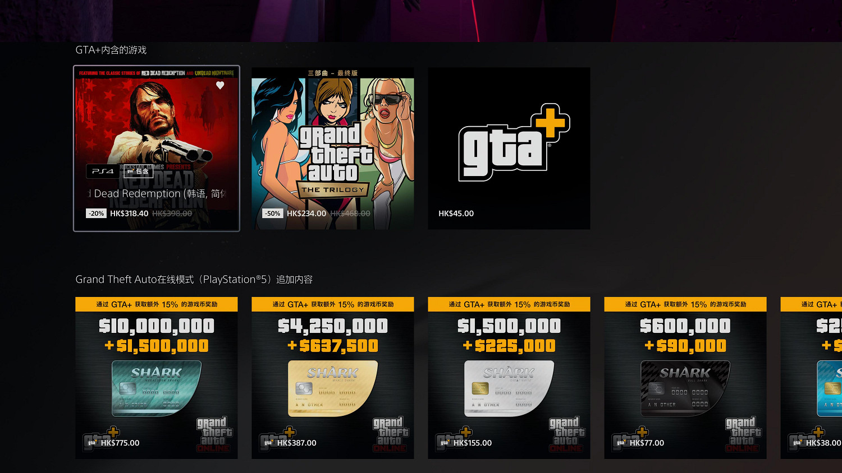
Task: Open Red Dead Redemption game tile
Action: (x=157, y=149)
